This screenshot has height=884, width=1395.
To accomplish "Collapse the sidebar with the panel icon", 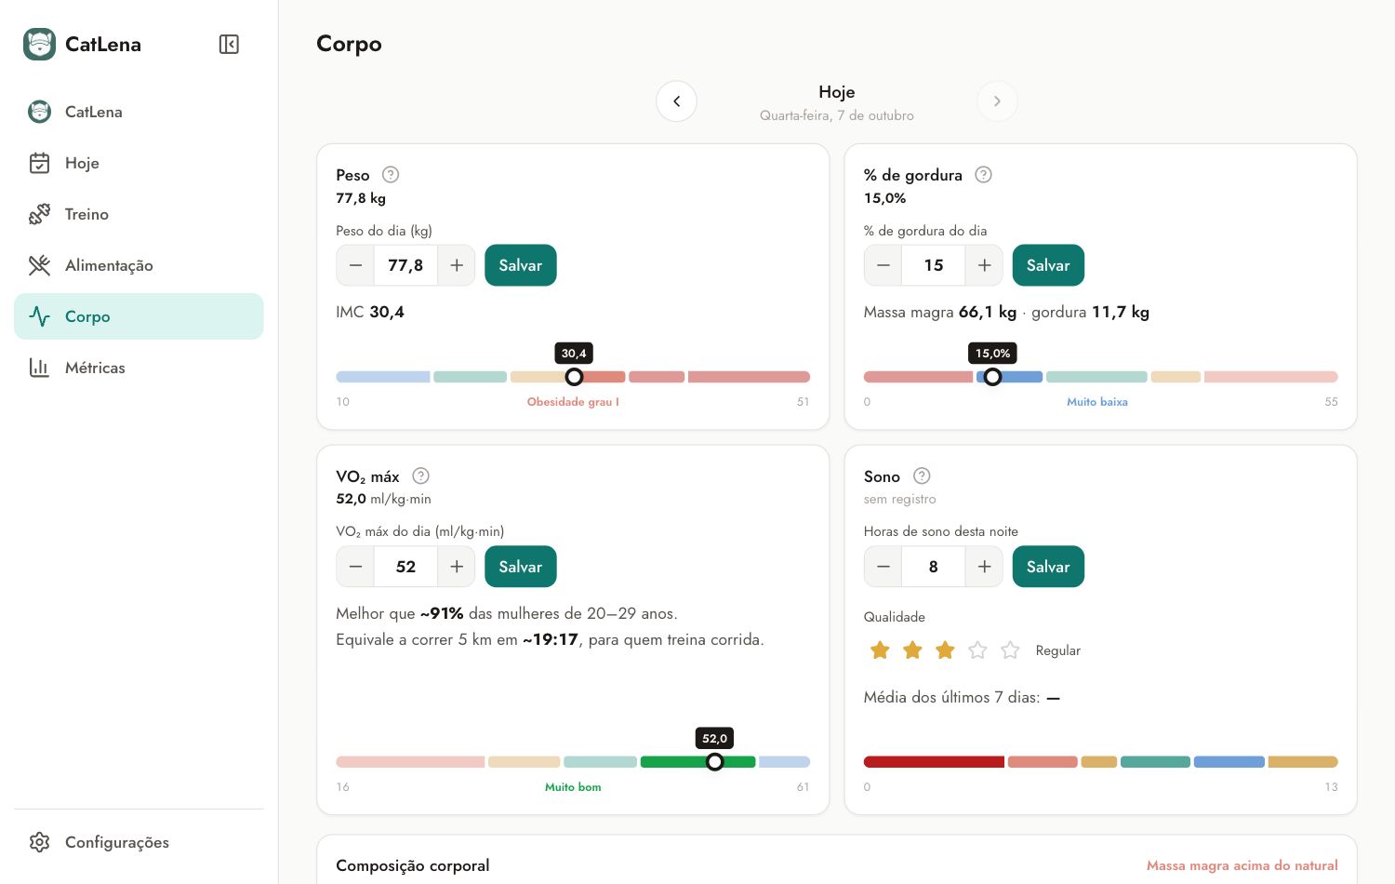I will [x=229, y=44].
